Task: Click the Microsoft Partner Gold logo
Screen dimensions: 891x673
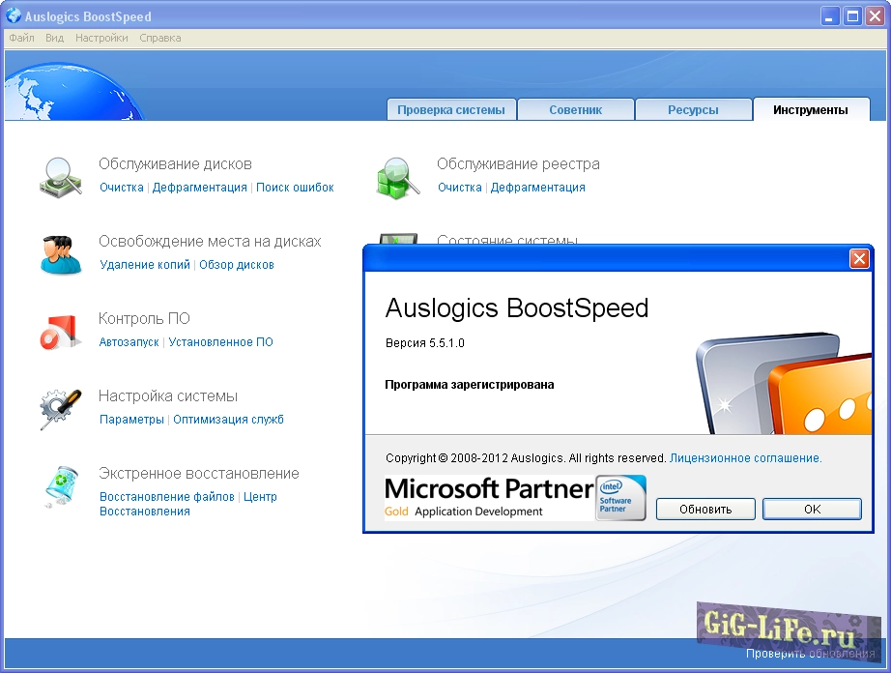Action: tap(488, 497)
